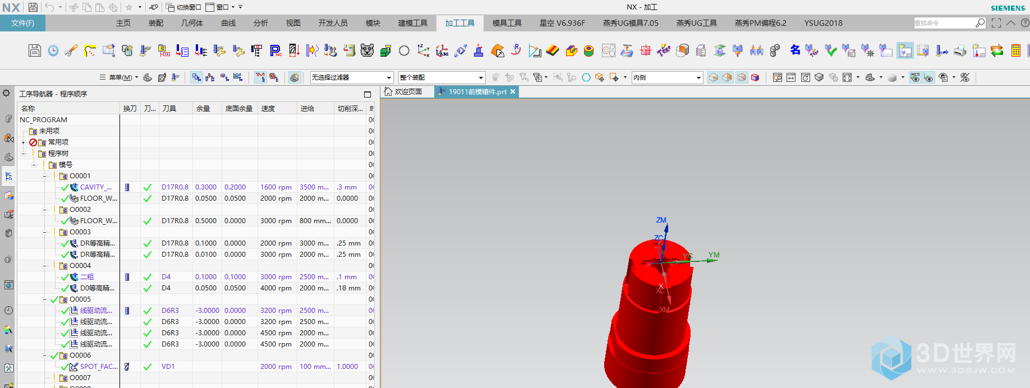
Task: Click the printer icon in ribbon
Action: coord(960,51)
